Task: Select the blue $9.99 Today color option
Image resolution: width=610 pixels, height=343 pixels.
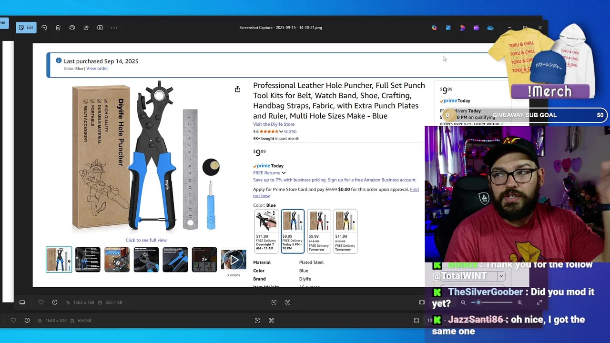Action: click(x=293, y=231)
